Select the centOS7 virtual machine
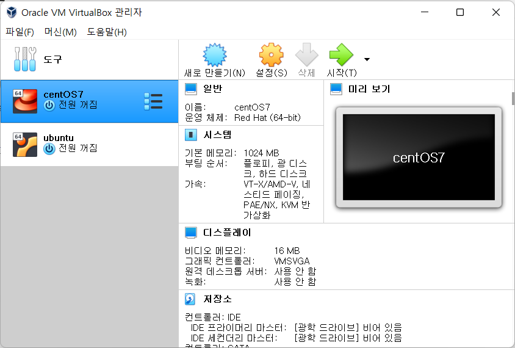Viewport: 515px width, 348px height. coord(89,101)
